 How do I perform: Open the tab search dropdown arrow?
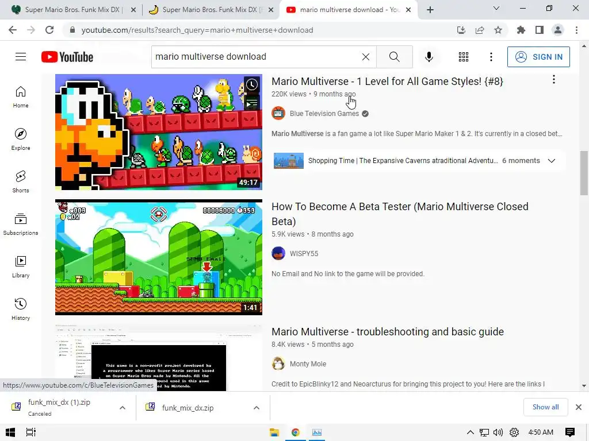[x=496, y=8]
